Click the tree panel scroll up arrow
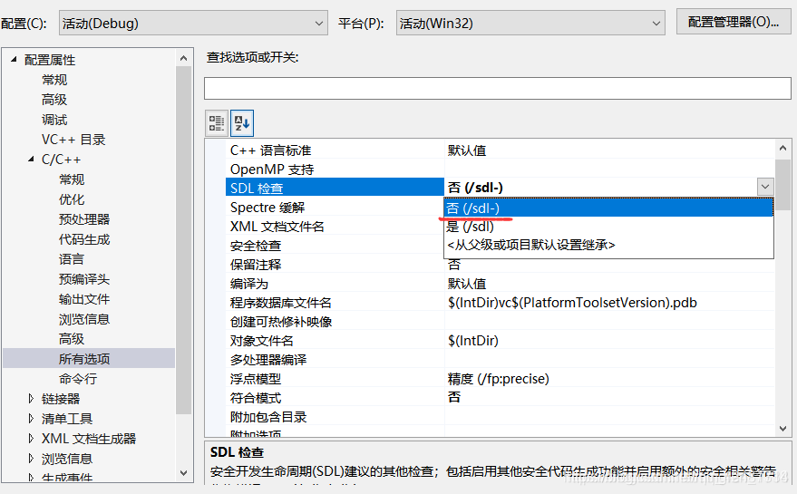The height and width of the screenshot is (494, 797). click(x=183, y=58)
